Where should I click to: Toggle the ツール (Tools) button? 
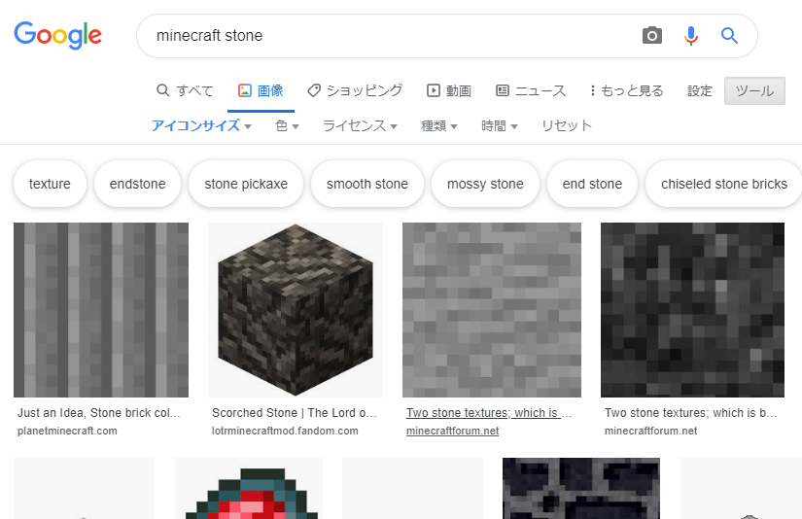[x=754, y=90]
